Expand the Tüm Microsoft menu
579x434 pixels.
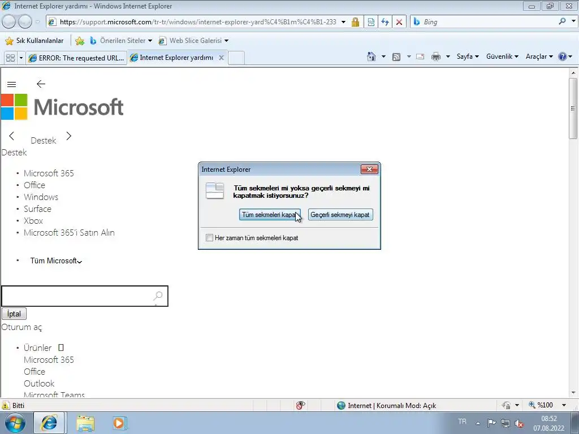pyautogui.click(x=56, y=261)
